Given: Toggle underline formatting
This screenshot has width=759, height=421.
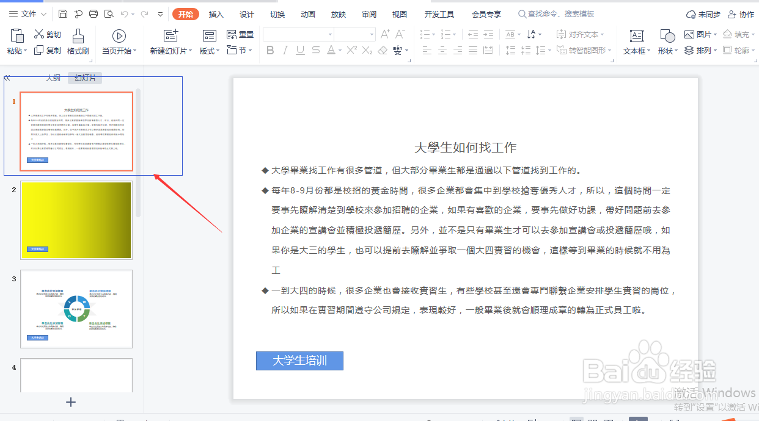Looking at the screenshot, I should point(299,51).
